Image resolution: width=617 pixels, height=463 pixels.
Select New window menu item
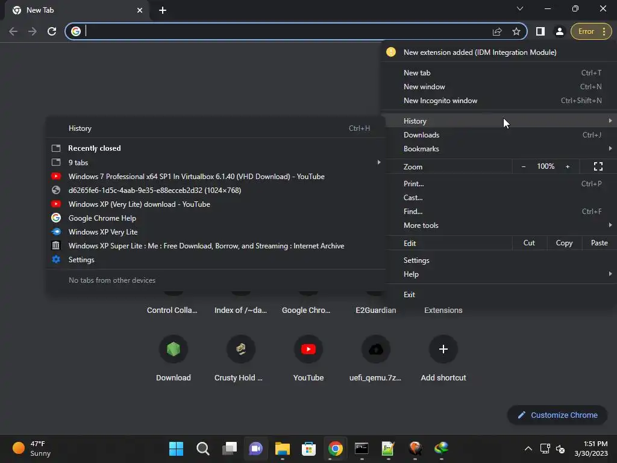[x=501, y=87]
